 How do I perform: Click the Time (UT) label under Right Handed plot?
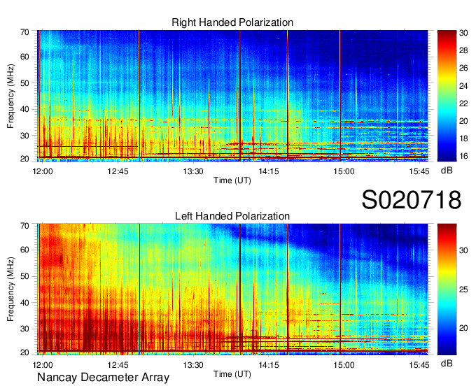click(232, 180)
